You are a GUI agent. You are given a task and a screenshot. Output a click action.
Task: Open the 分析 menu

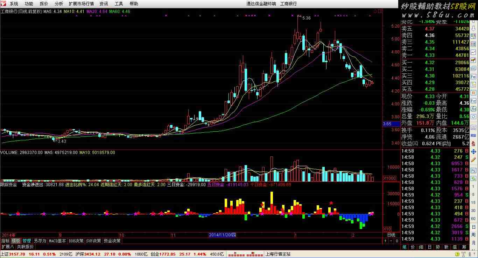59,3
